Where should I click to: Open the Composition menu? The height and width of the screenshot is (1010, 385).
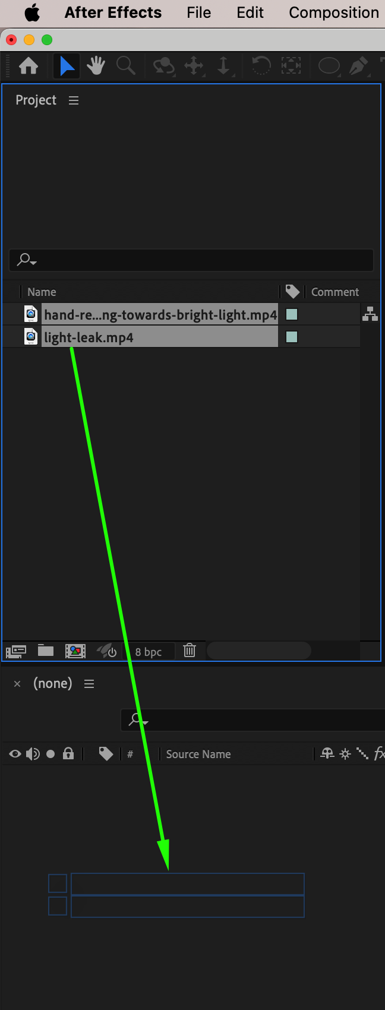point(334,12)
